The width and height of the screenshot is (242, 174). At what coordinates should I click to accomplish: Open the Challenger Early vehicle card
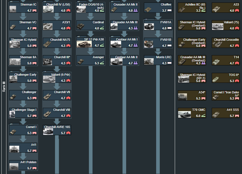pyautogui.click(x=23, y=78)
